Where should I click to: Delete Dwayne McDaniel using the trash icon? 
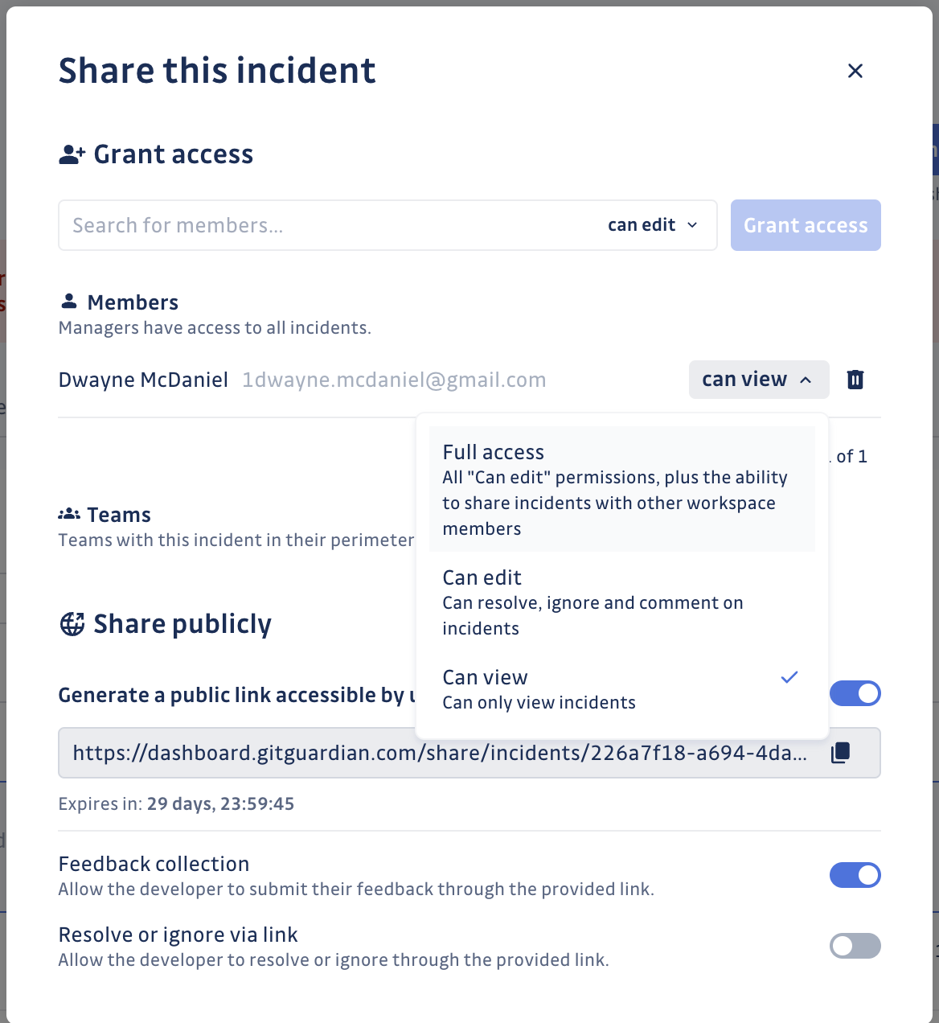(855, 379)
